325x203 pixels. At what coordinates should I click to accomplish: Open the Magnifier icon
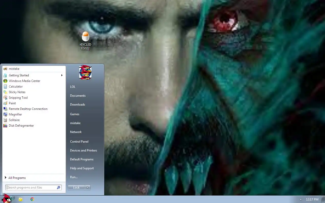(5, 114)
